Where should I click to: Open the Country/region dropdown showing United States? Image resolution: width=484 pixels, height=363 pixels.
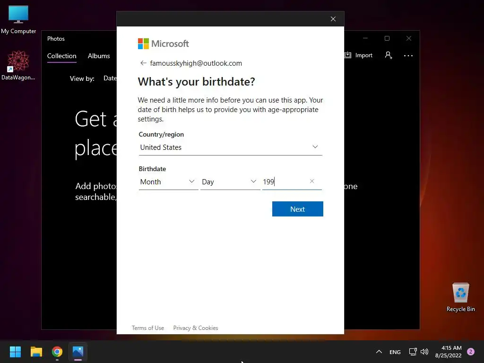[x=230, y=147]
